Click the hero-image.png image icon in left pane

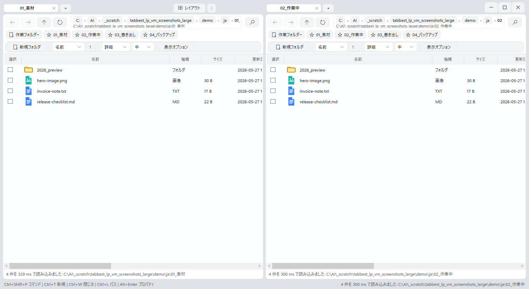[x=29, y=80]
